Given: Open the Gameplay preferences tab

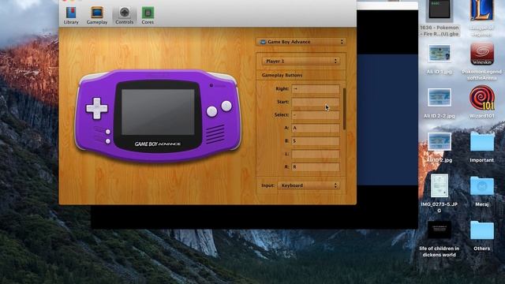Looking at the screenshot, I should pyautogui.click(x=97, y=16).
